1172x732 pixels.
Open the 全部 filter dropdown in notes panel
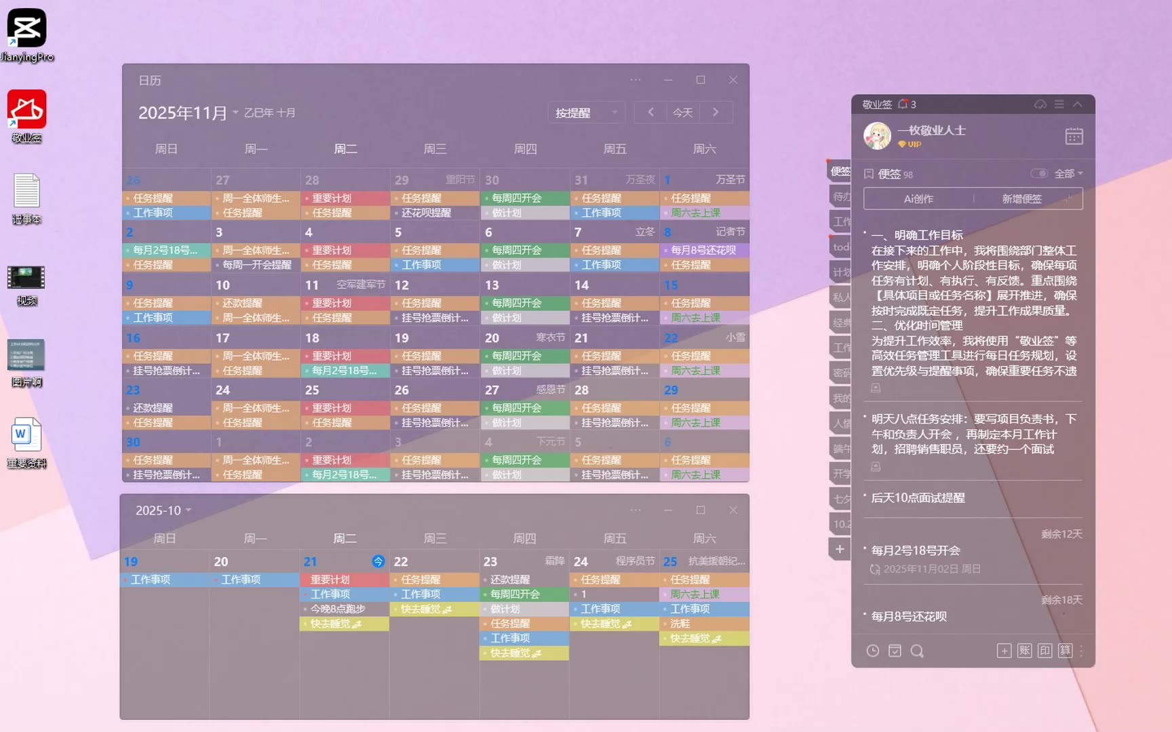[1069, 174]
